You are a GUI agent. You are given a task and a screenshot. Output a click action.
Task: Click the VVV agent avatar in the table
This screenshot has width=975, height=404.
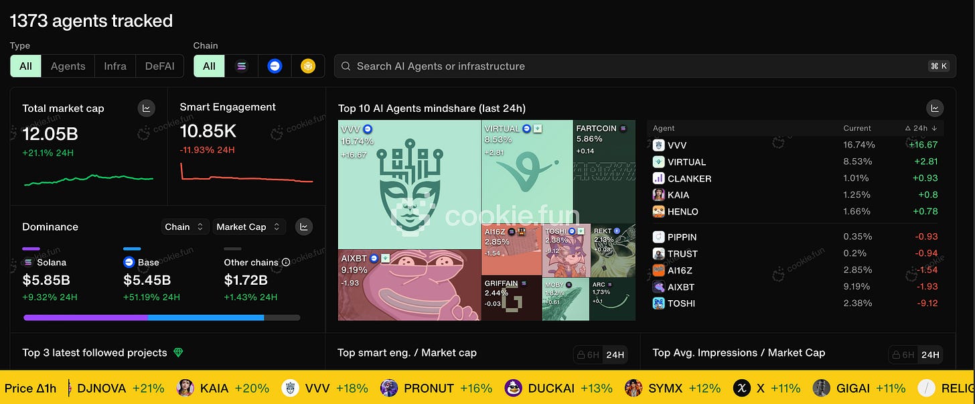658,145
